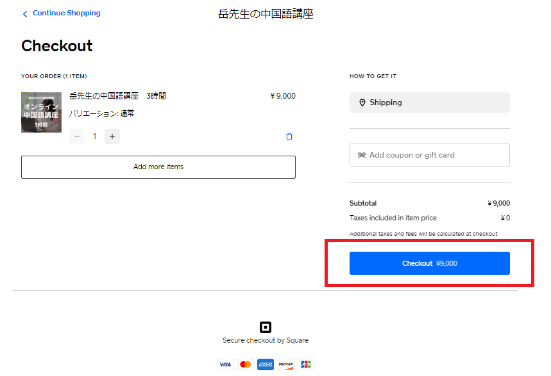Click the Discover card icon
The image size is (551, 376).
pos(285,364)
